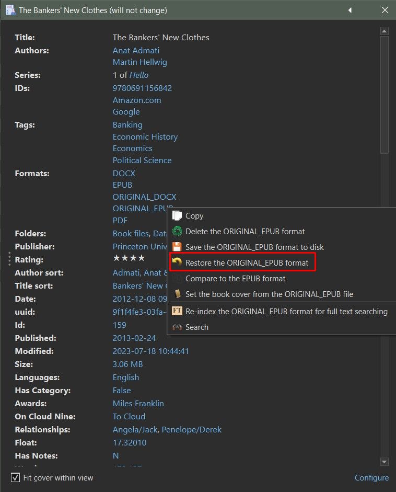Open the DOCX format
The width and height of the screenshot is (396, 492).
pyautogui.click(x=124, y=173)
